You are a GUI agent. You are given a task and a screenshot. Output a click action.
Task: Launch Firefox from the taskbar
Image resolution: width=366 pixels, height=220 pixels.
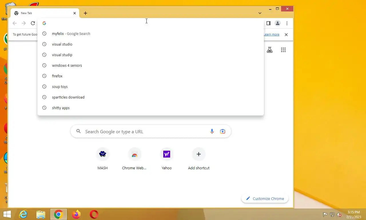click(76, 214)
